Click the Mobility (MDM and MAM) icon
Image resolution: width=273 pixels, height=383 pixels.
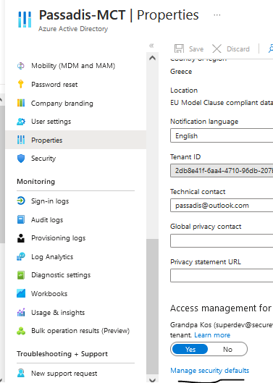coord(21,66)
